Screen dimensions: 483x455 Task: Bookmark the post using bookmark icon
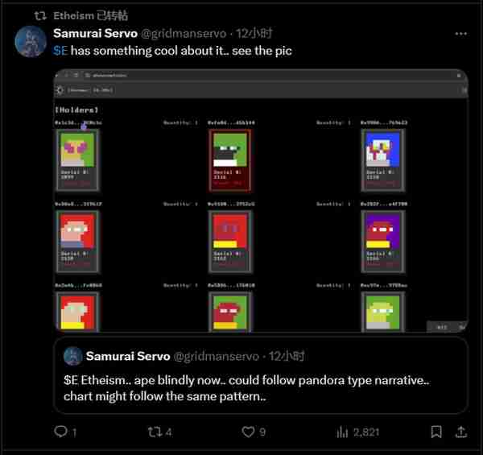[x=436, y=432]
